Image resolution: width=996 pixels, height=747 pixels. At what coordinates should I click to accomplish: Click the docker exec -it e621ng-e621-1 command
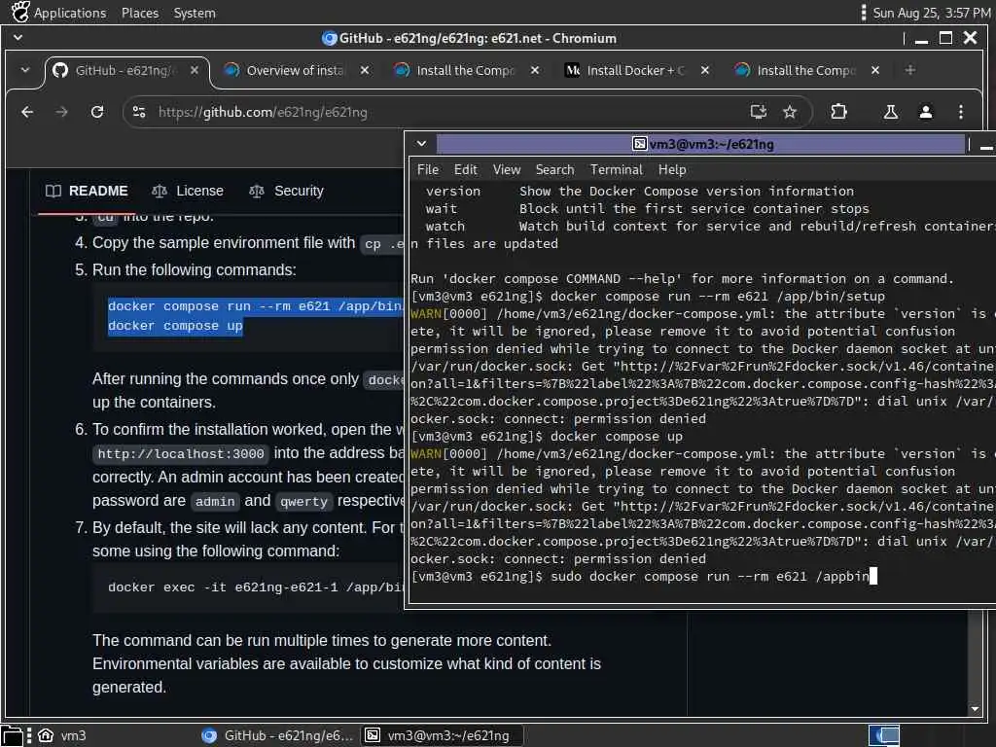[x=256, y=587]
